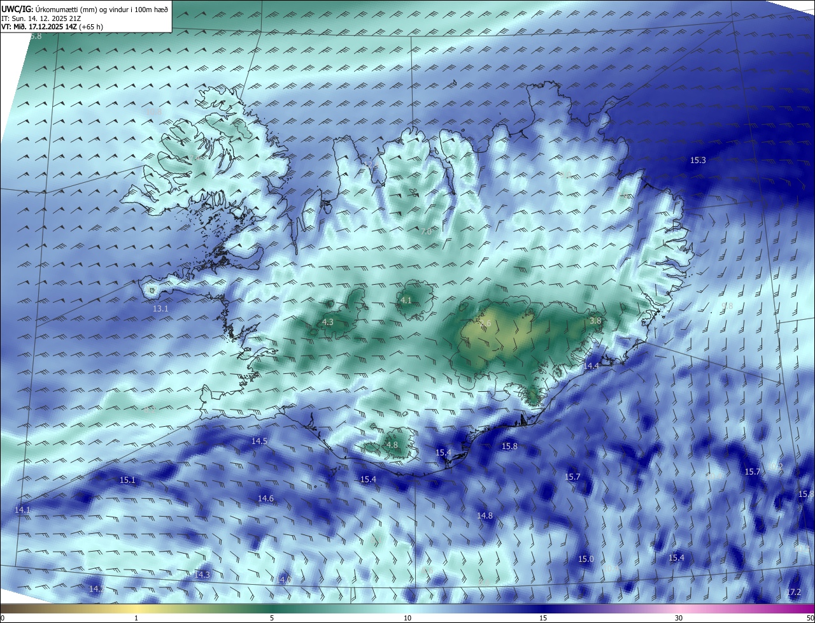Viewport: 815px width, 623px height.
Task: Click the colorbar tick label 15
Action: pos(543,618)
